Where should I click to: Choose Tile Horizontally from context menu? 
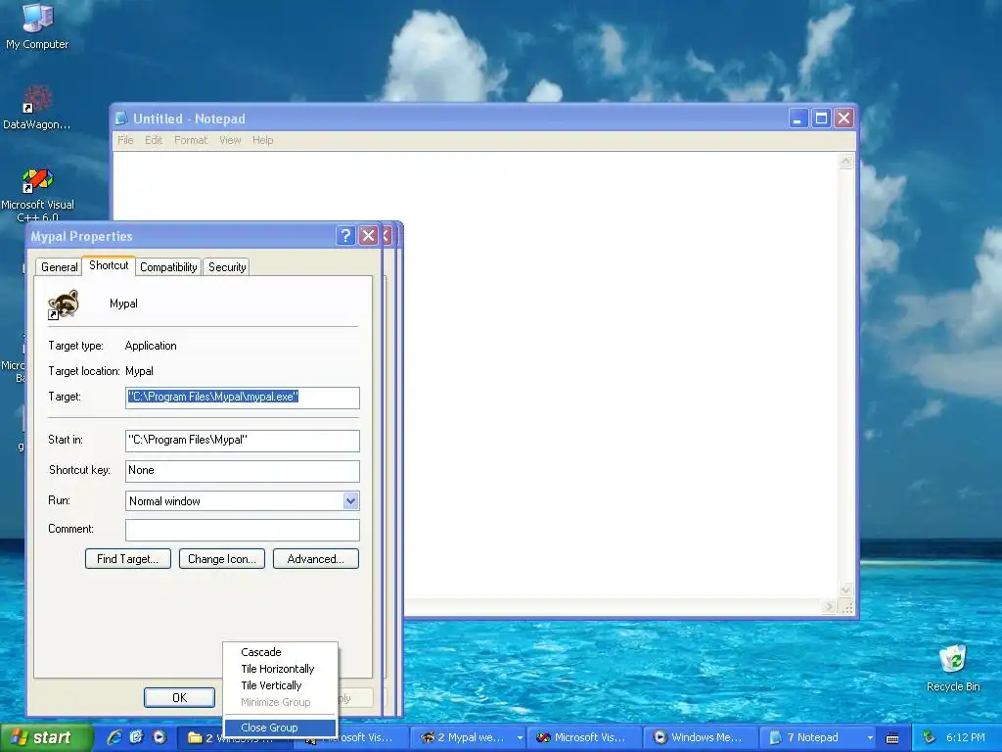click(280, 669)
